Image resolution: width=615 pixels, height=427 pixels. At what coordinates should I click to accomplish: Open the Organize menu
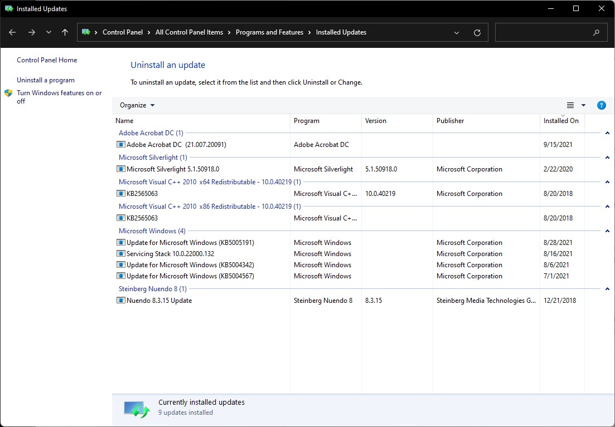click(137, 105)
